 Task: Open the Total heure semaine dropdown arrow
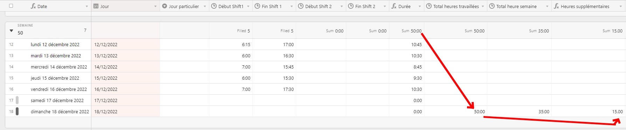pyautogui.click(x=547, y=7)
